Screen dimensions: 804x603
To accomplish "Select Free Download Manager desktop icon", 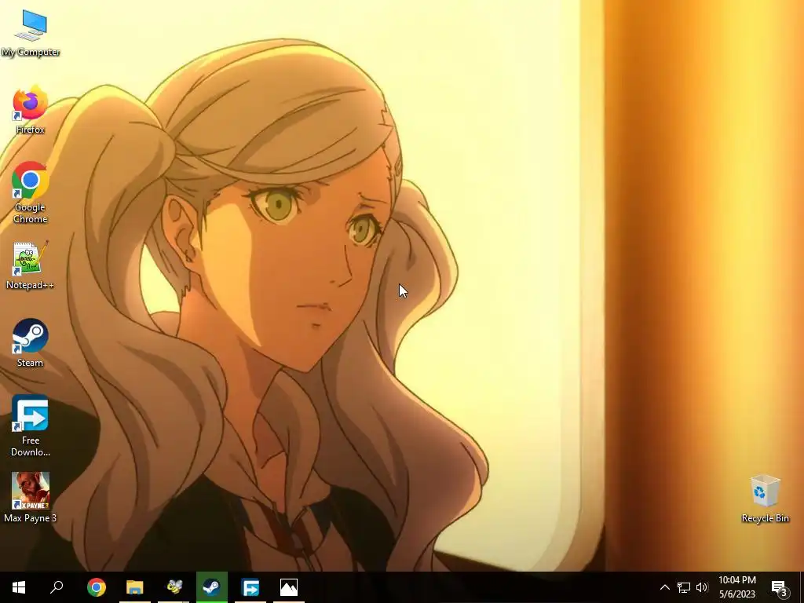I will point(31,426).
